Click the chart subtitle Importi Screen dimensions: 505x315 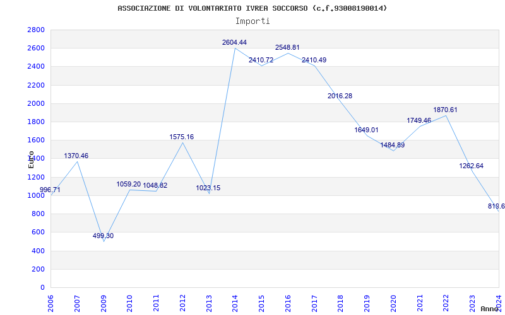point(252,21)
